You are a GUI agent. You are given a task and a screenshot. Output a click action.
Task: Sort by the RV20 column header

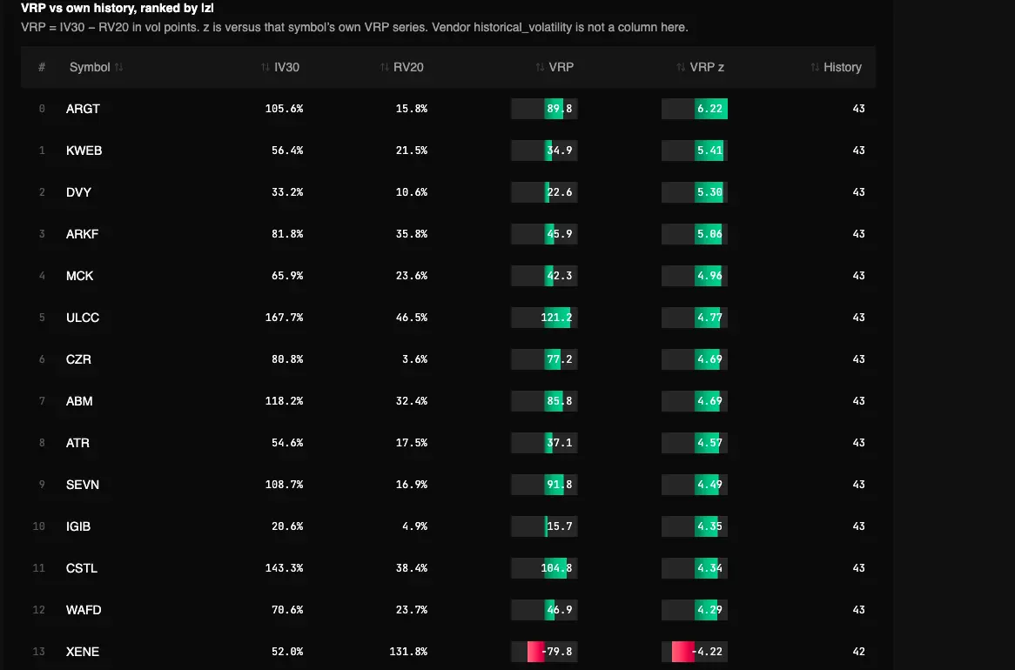point(401,67)
